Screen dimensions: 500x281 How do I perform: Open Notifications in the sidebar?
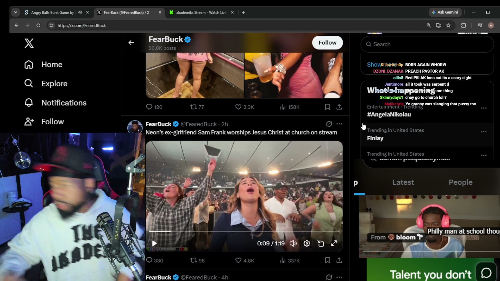(55, 103)
